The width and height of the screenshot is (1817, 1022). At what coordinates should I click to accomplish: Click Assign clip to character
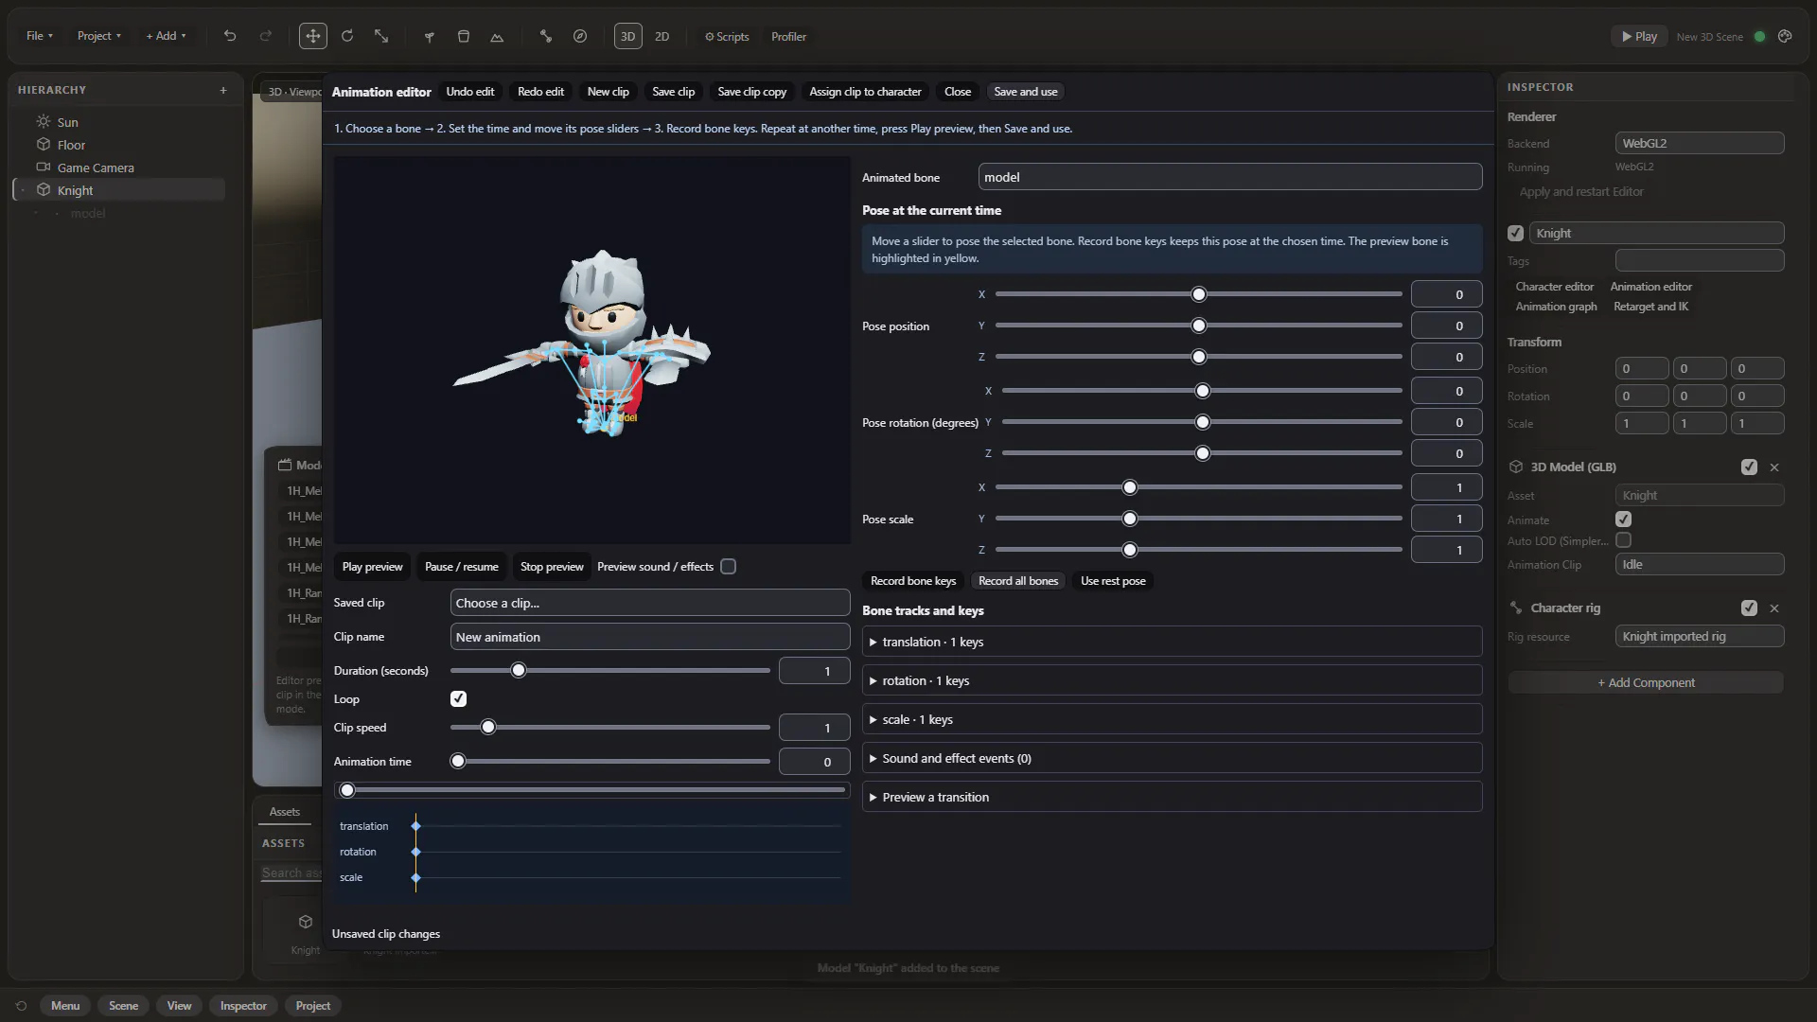[x=865, y=92]
